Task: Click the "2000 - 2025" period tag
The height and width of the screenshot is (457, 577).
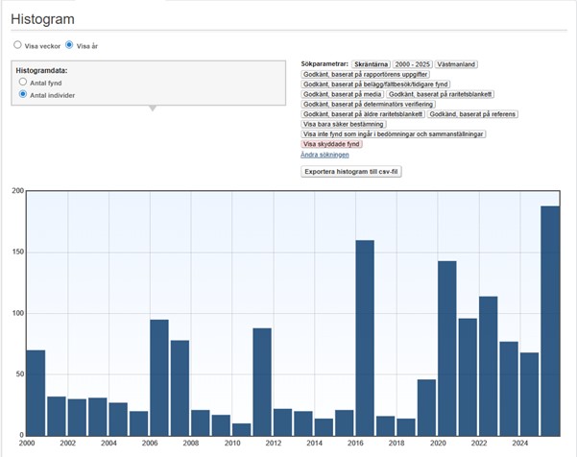Action: click(414, 63)
